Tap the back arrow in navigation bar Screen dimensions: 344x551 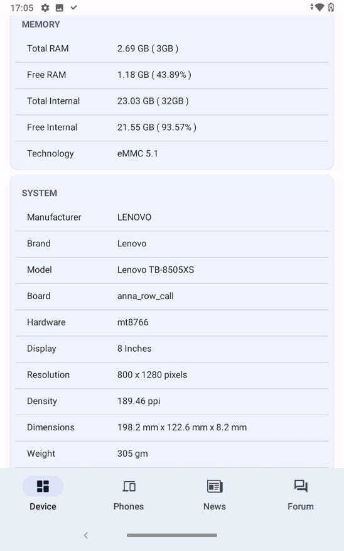coord(86,535)
